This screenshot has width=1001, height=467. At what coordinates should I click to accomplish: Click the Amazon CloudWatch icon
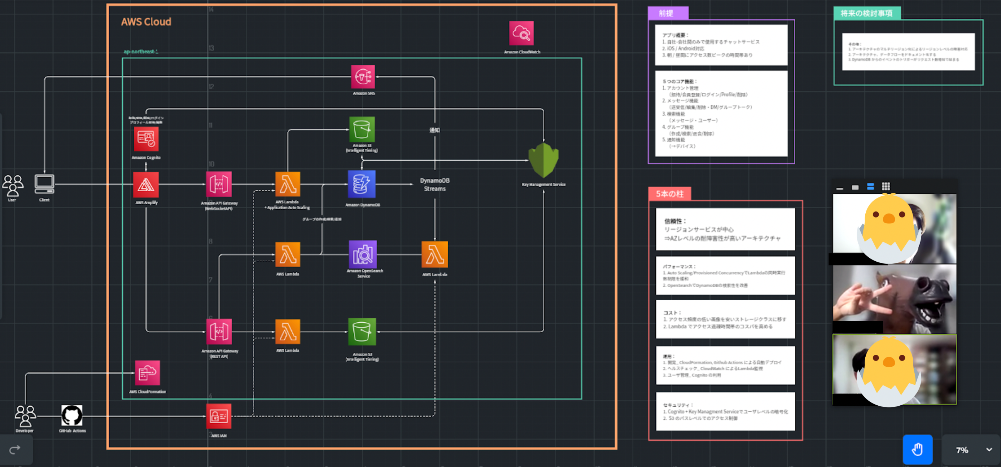click(x=521, y=34)
